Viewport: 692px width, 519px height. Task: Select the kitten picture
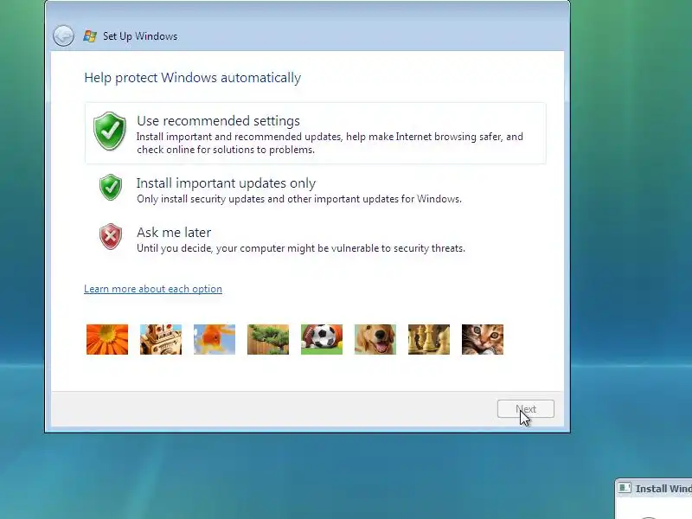pos(483,339)
